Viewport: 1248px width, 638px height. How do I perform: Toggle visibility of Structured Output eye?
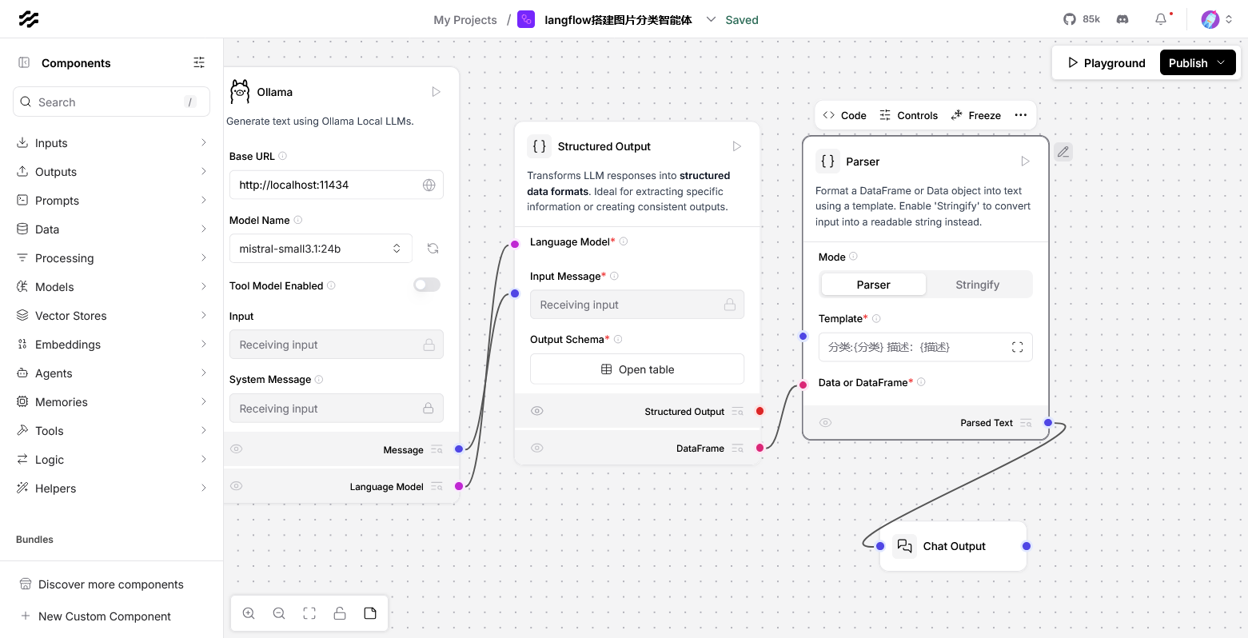tap(537, 411)
